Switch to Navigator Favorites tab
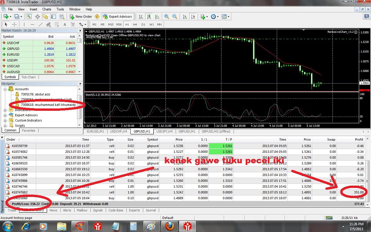This screenshot has width=371, height=232. click(29, 130)
